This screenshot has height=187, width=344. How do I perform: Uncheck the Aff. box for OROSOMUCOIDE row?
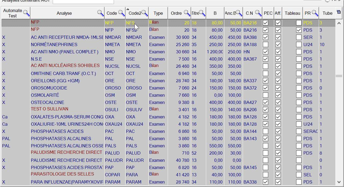pyautogui.click(x=278, y=88)
